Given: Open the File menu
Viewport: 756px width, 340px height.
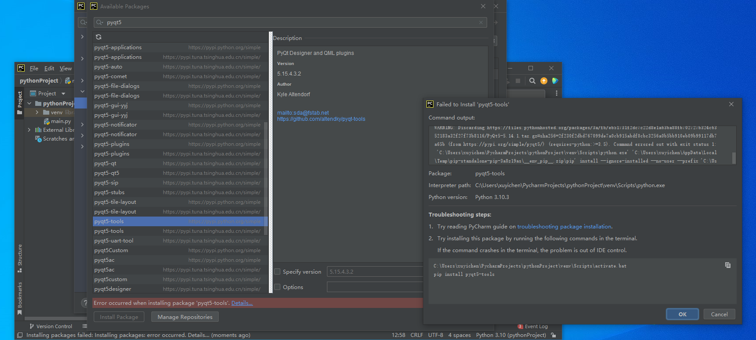Looking at the screenshot, I should [34, 69].
